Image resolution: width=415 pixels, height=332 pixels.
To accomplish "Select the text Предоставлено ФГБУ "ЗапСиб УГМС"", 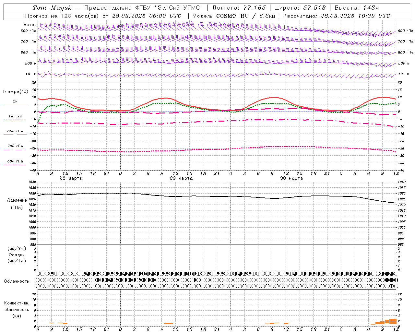I will 144,8.
